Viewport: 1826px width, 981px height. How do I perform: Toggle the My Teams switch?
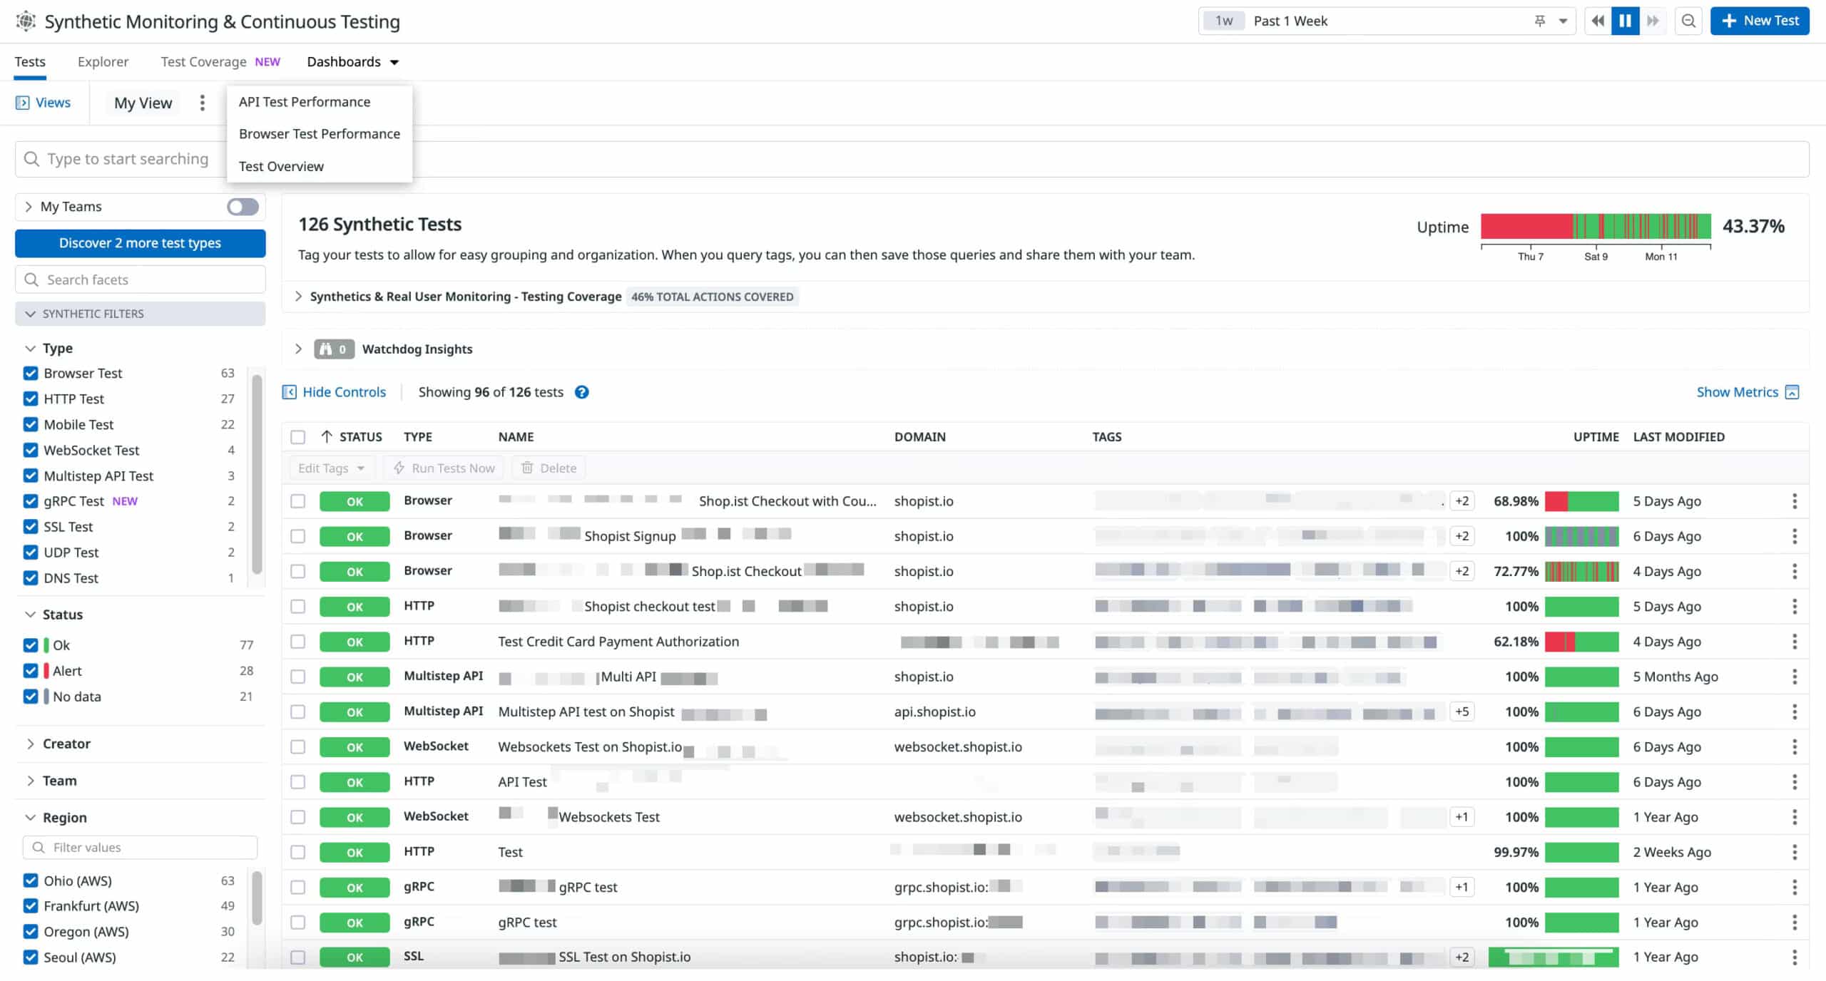(242, 206)
